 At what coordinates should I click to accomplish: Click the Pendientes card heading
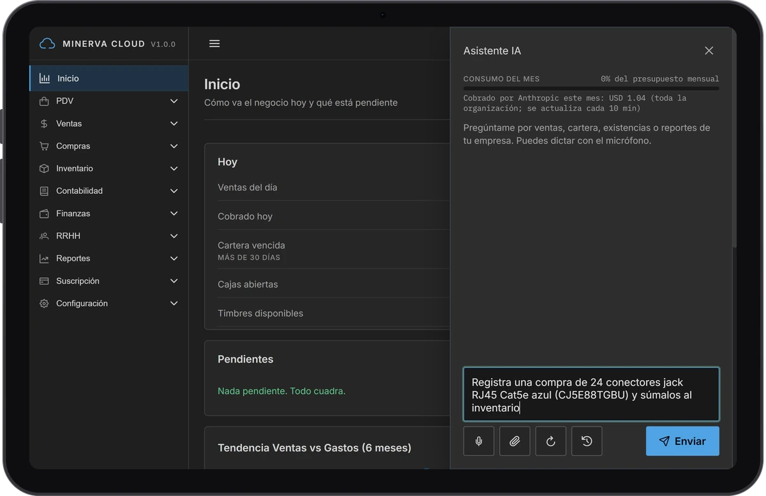(246, 359)
